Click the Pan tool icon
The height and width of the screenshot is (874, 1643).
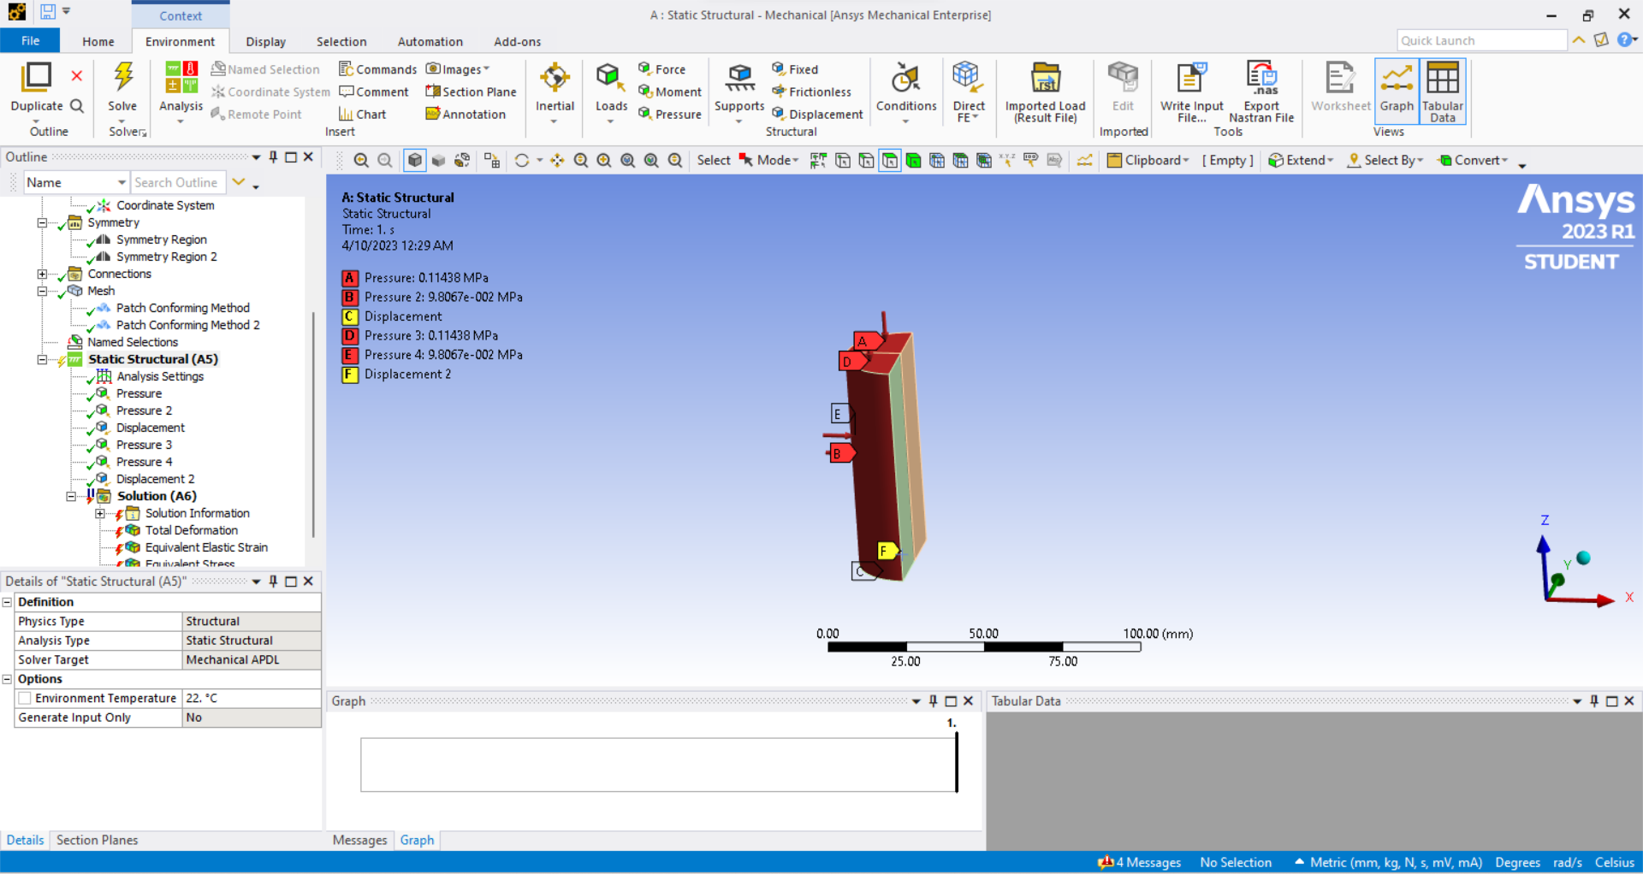(557, 161)
